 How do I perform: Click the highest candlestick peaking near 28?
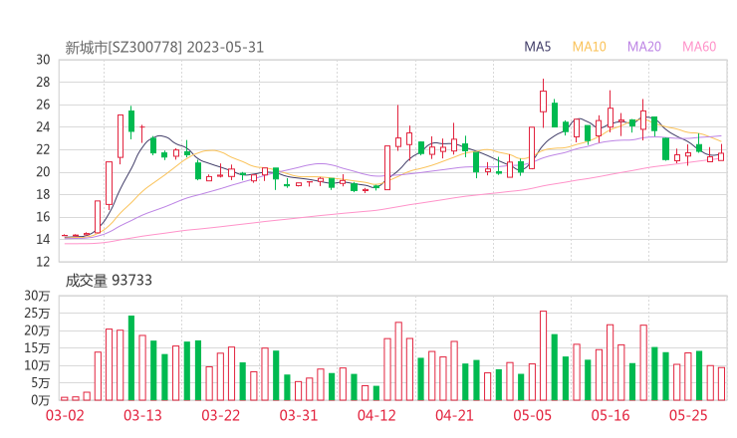click(x=544, y=102)
